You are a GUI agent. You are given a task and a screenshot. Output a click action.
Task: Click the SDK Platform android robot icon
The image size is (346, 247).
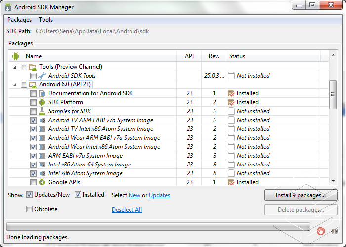click(x=42, y=102)
